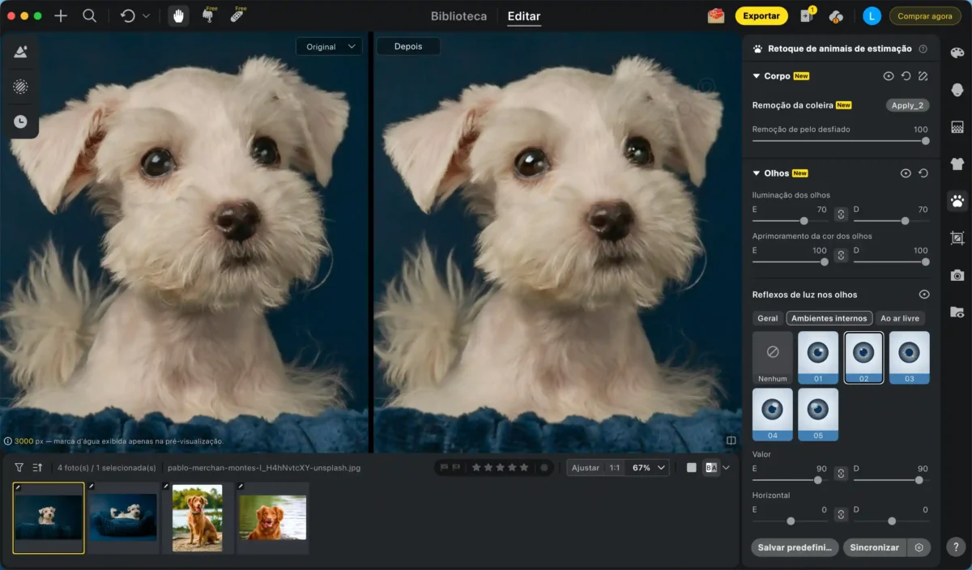Click the help question mark button

956,547
